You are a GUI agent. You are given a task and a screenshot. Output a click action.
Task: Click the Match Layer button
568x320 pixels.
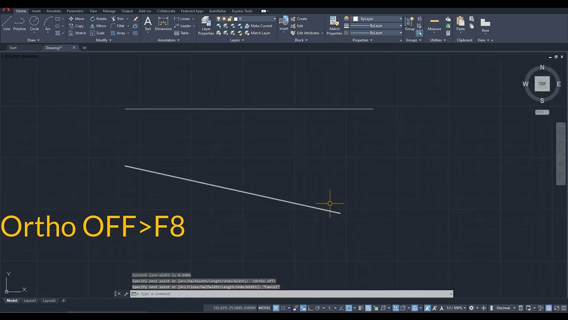[x=256, y=33]
